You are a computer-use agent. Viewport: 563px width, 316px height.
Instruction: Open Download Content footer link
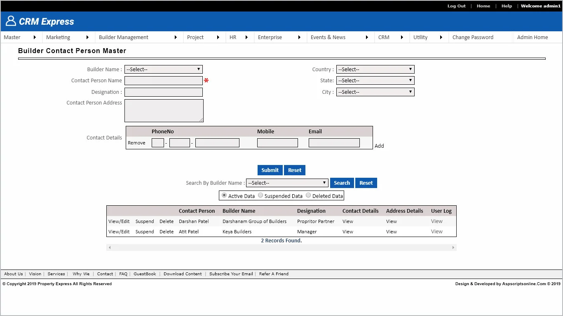pos(183,274)
